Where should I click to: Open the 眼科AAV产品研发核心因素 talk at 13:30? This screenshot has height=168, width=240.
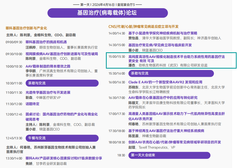tap(64, 158)
